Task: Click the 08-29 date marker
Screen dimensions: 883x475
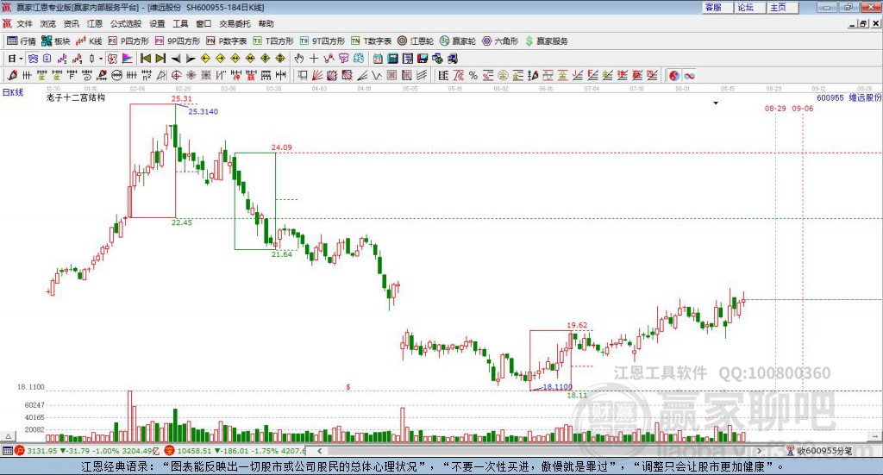Action: click(x=775, y=108)
